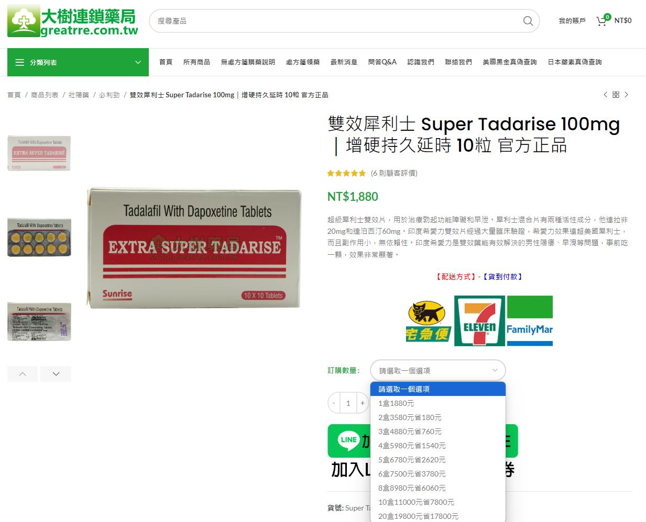Select the yellow tablets blister thumbnail
Screen dimensions: 646x522
click(x=39, y=238)
